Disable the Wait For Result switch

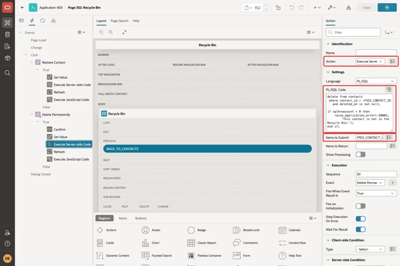click(361, 229)
